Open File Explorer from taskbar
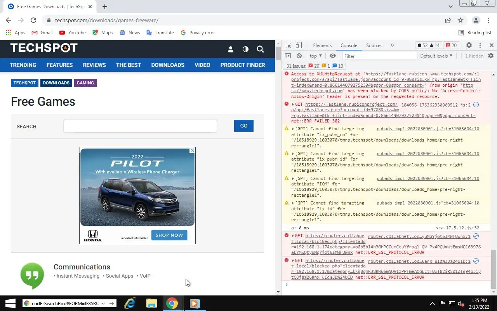Image resolution: width=497 pixels, height=311 pixels. (151, 303)
